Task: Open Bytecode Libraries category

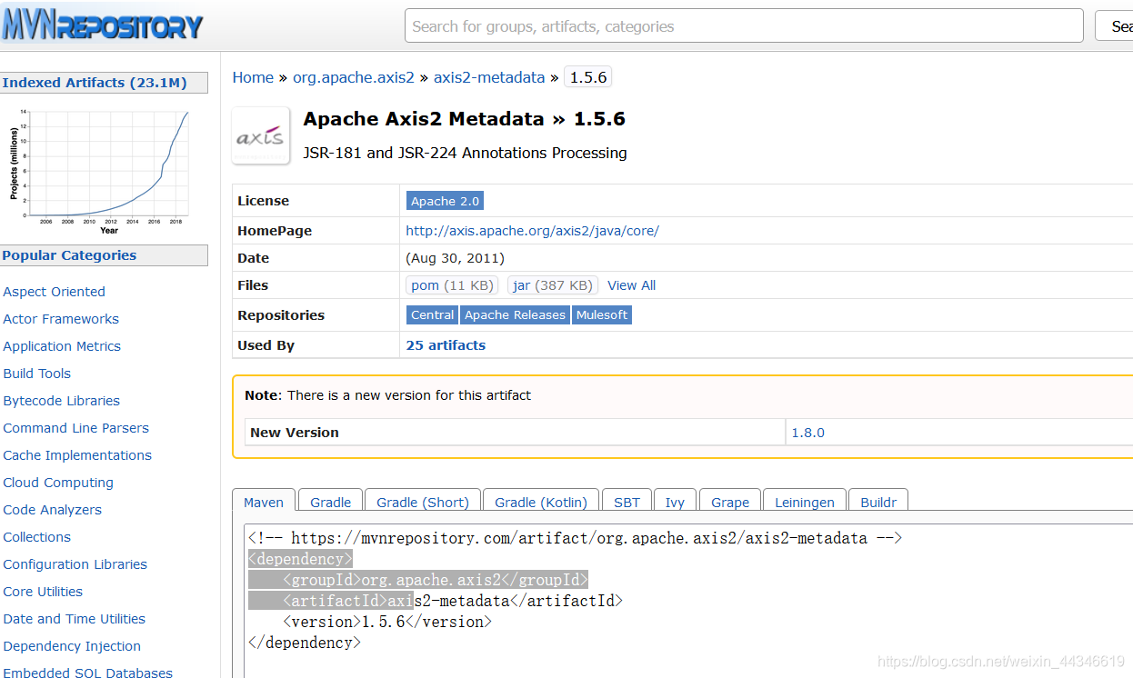Action: point(61,401)
